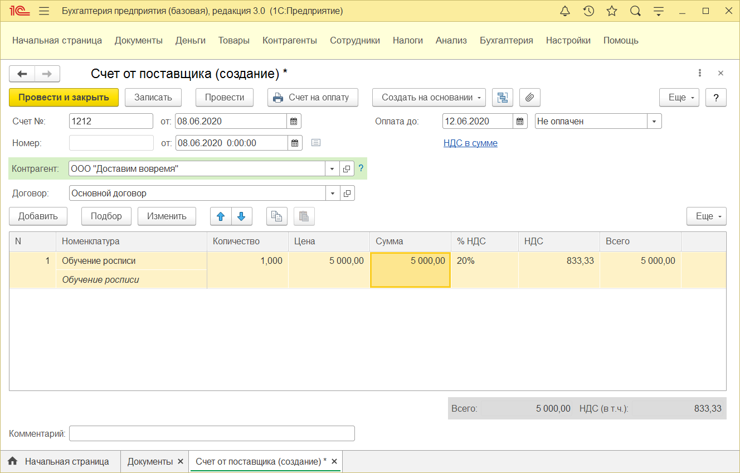Open document structure/linked documents icon
Viewport: 740px width, 473px height.
pyautogui.click(x=503, y=97)
